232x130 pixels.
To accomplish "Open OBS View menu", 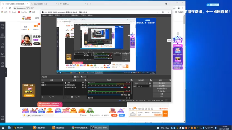I will point(57,15).
